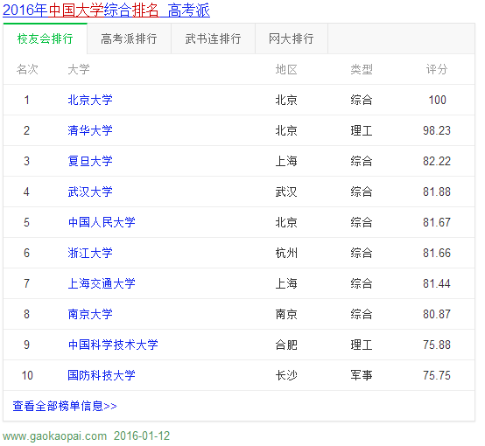The width and height of the screenshot is (485, 446).
Task: Click the 地区 column header
Action: pos(286,70)
